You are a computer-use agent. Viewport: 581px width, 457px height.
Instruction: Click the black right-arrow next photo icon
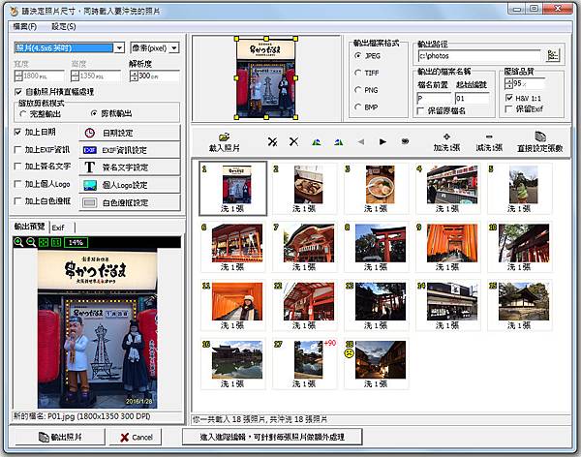382,141
